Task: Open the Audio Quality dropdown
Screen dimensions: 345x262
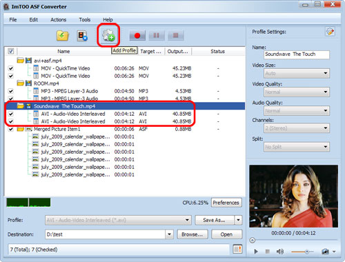Action: tap(297, 110)
